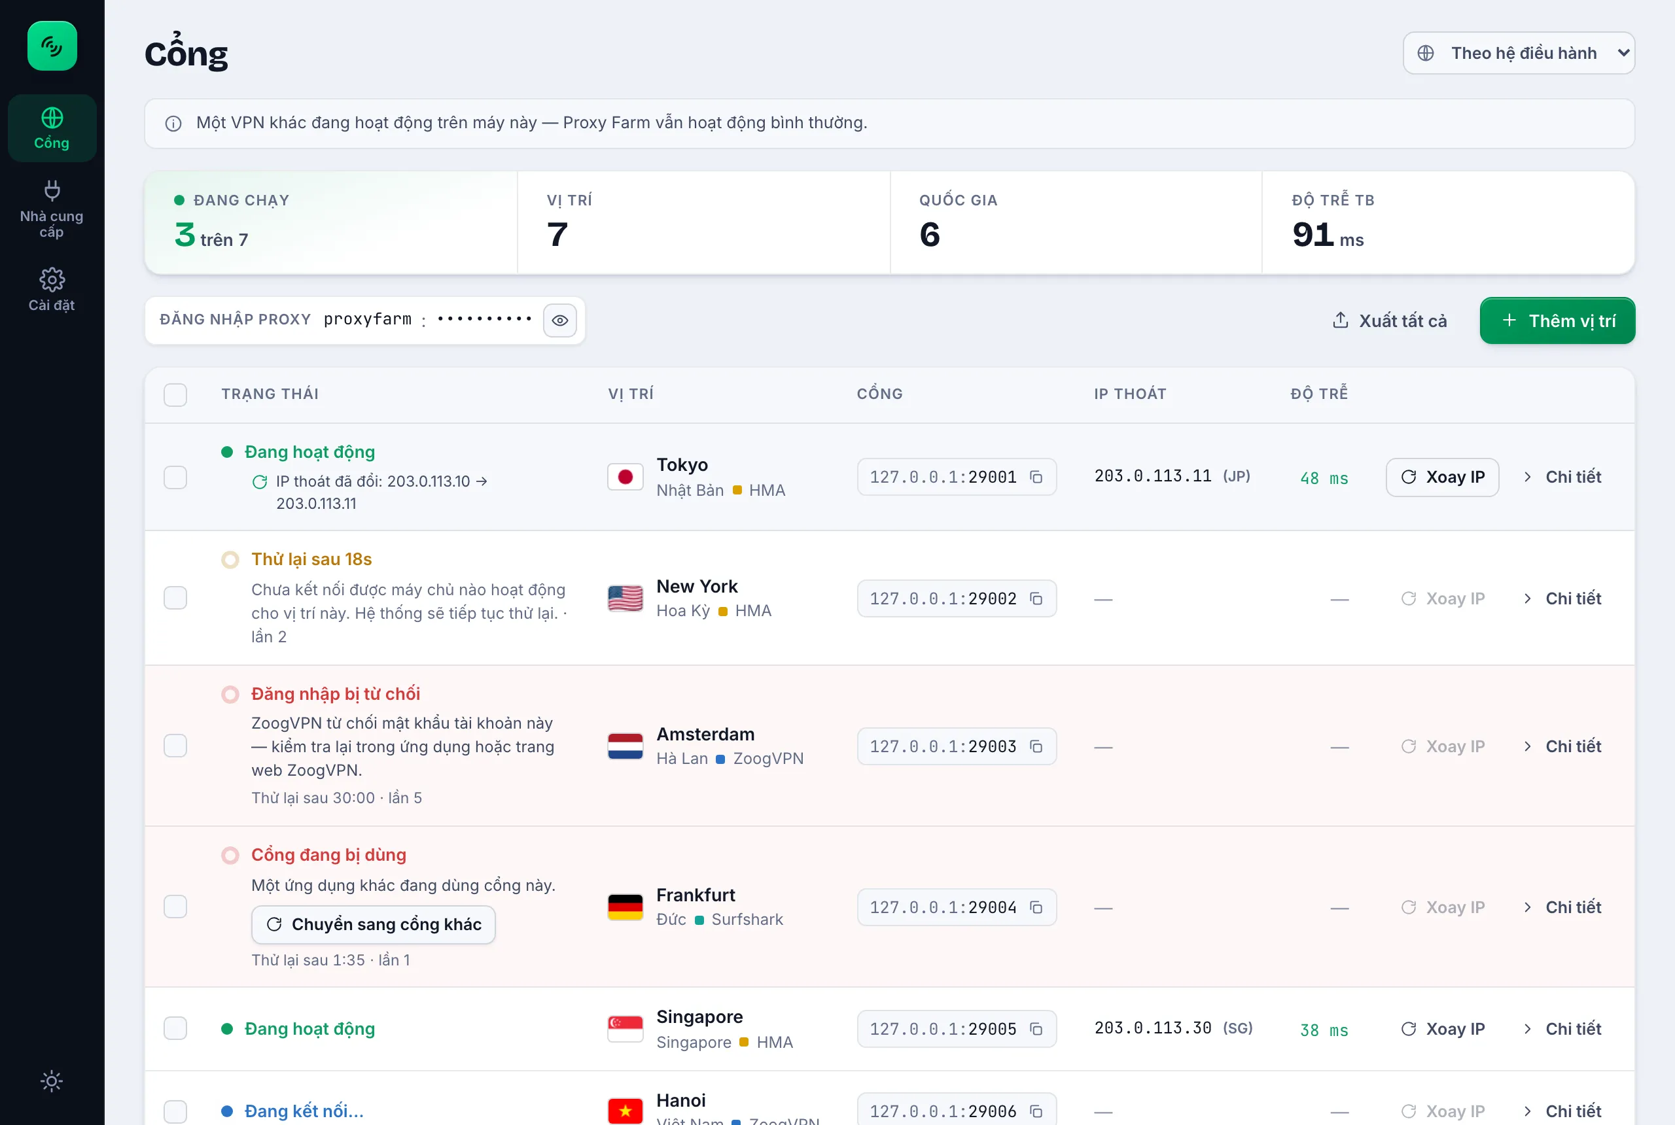Click the Japan flag icon for Tokyo
The height and width of the screenshot is (1125, 1675).
click(x=625, y=477)
